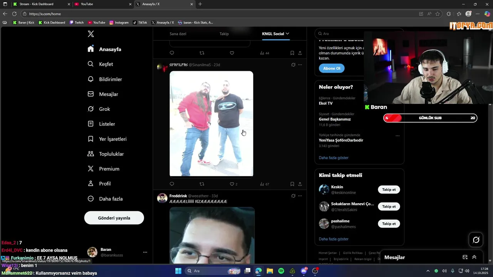The width and height of the screenshot is (493, 277).
Task: Compose new message in Mesajlar drawer
Action: point(465,257)
